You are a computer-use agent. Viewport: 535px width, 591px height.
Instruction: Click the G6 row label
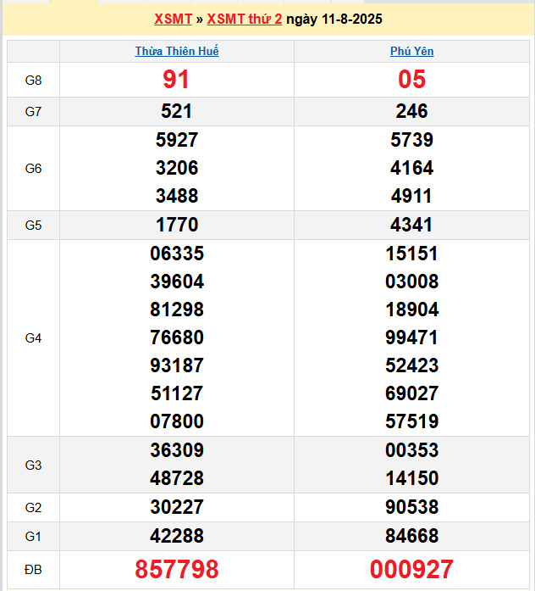coord(33,169)
